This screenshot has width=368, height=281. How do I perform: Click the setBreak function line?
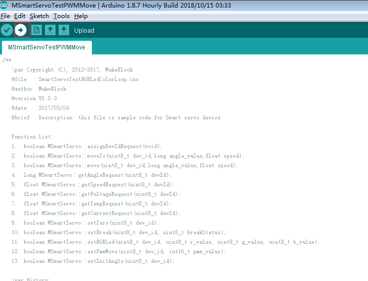(119, 233)
